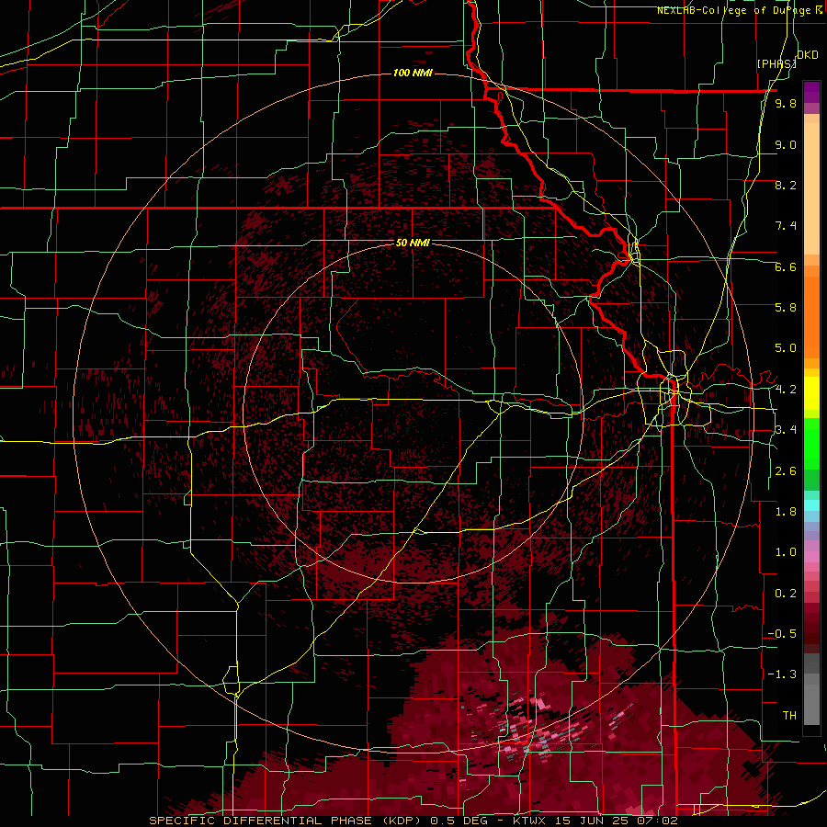Click the 7.4 value on the color scale

pos(786,226)
